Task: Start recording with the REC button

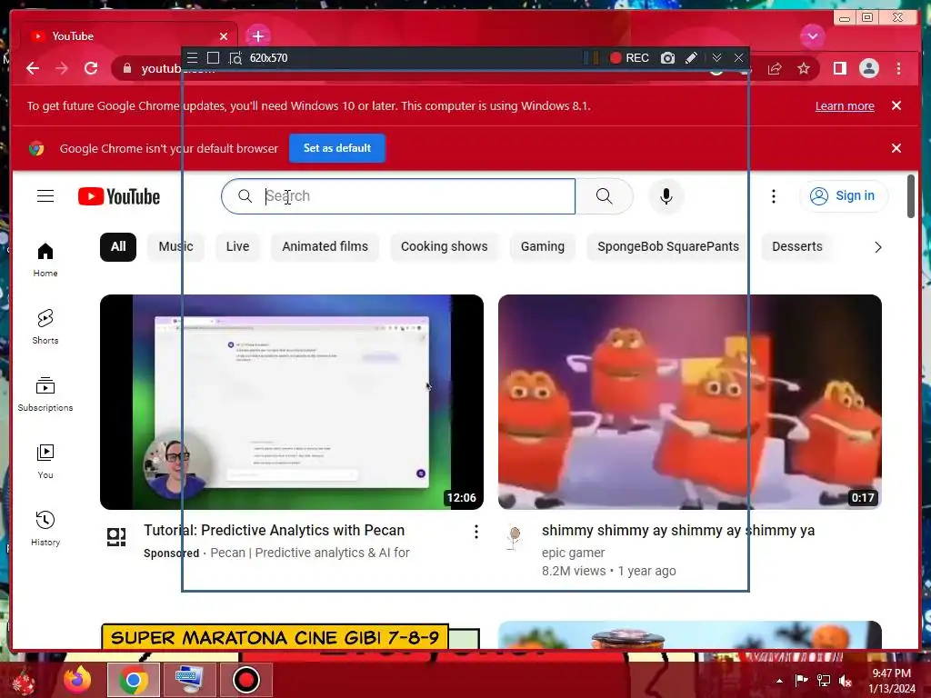Action: [x=629, y=57]
